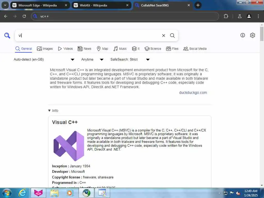This screenshot has height=198, width=264.
Task: Click the Programmed in : C++ text
Action: [69, 183]
